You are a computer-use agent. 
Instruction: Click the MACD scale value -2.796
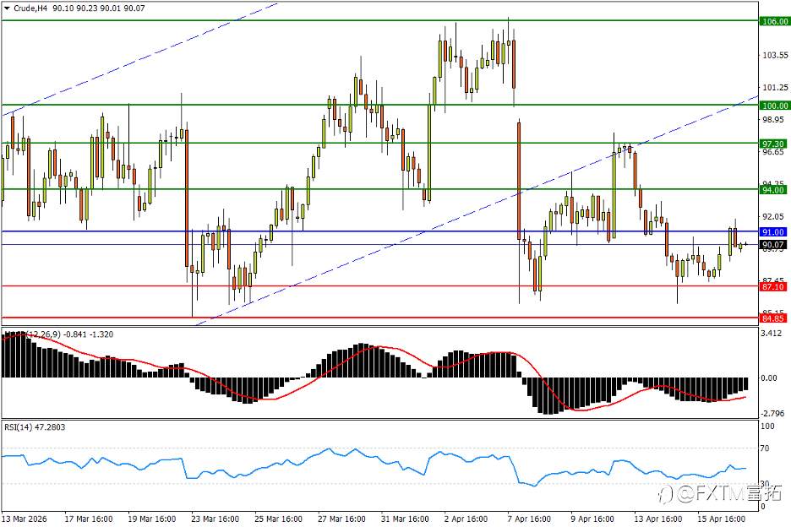[772, 414]
